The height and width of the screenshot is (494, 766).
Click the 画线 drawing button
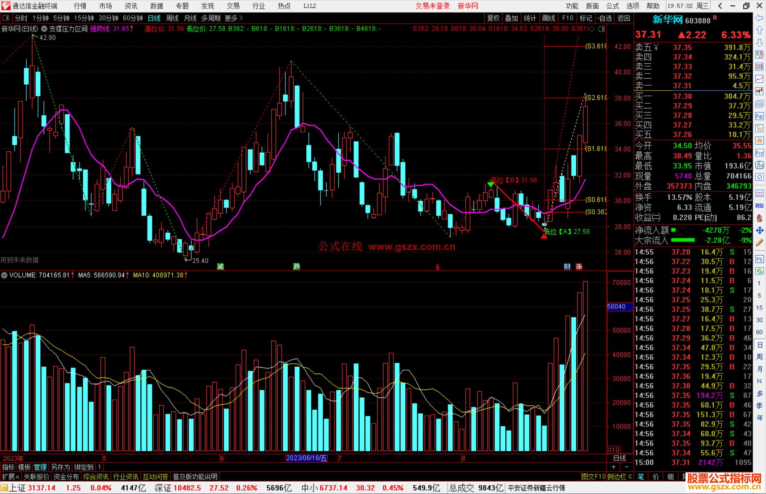coord(549,18)
